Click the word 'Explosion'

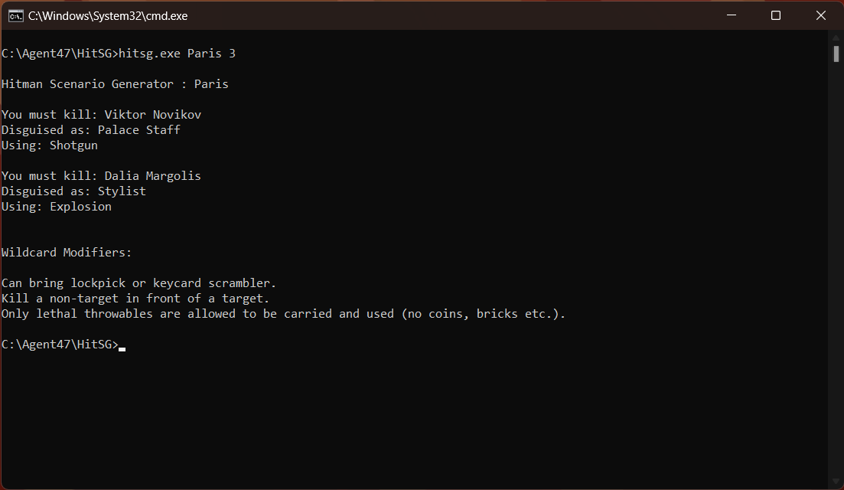tap(81, 207)
